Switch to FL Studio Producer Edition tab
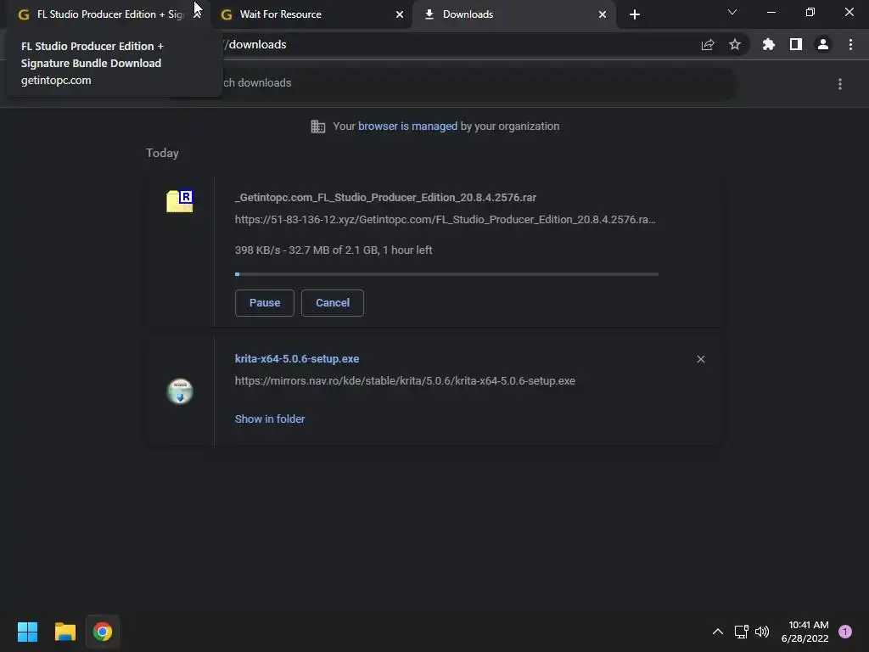 [105, 14]
